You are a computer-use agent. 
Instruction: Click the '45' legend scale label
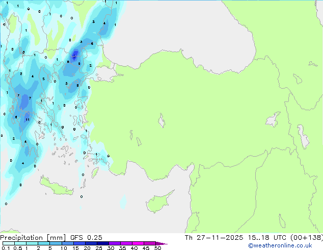point(146,248)
